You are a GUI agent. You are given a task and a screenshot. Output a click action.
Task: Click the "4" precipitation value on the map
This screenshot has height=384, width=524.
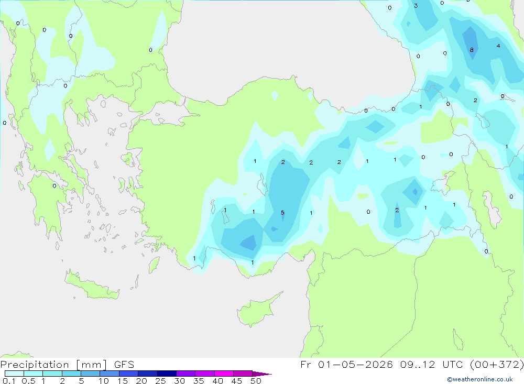tap(498, 46)
